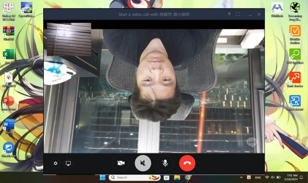Viewport: 308px width, 183px height.
Task: Open the muted volume tray icon
Action: [273, 177]
